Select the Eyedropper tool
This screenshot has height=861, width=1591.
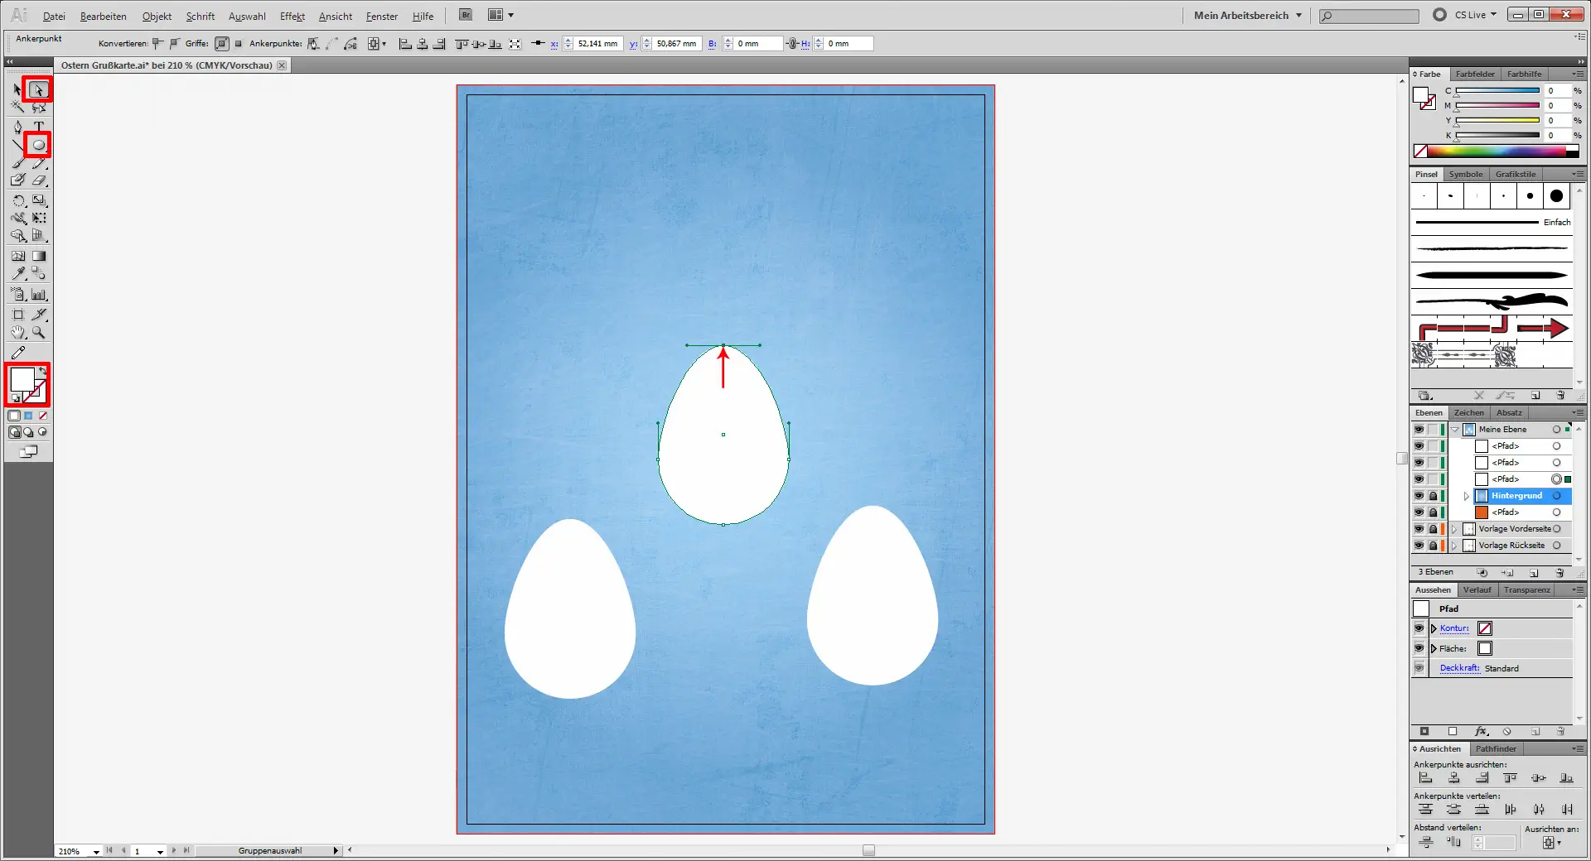[x=18, y=273]
